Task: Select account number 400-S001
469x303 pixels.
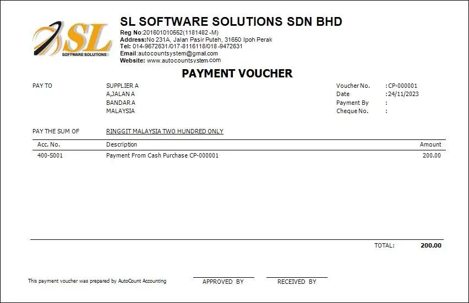Action: coord(50,155)
